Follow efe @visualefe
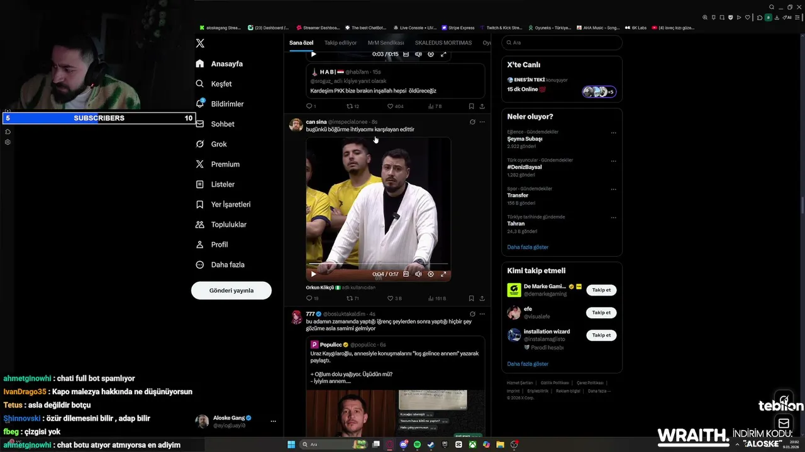805x452 pixels. 601,313
